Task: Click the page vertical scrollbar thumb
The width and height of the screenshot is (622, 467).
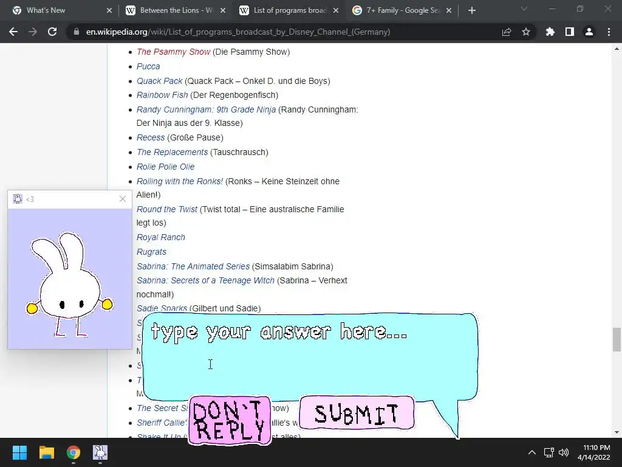Action: point(617,339)
